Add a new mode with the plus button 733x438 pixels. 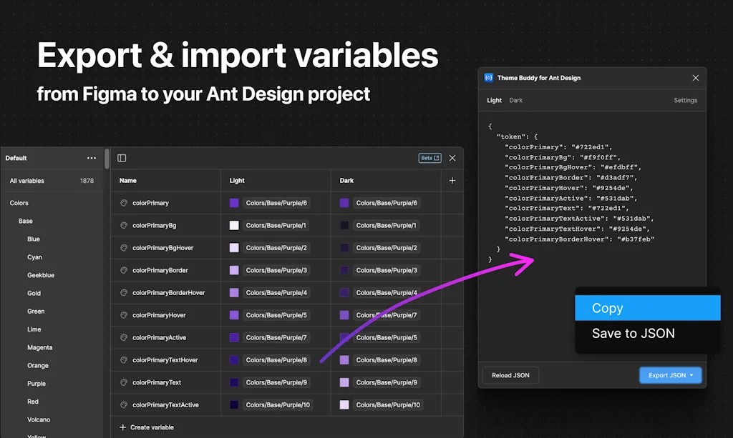tap(452, 180)
